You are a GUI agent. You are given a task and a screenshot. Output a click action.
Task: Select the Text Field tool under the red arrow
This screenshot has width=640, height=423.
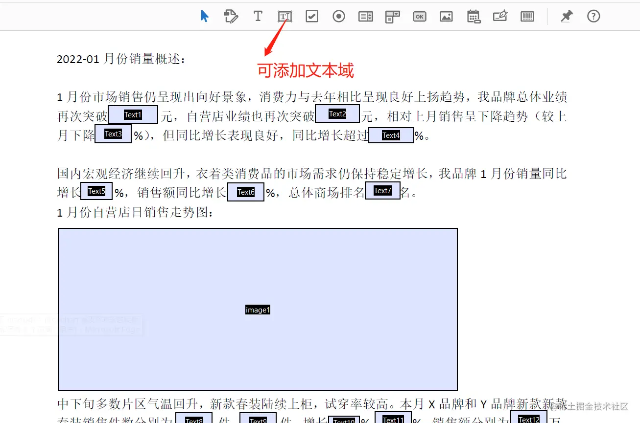pos(284,16)
